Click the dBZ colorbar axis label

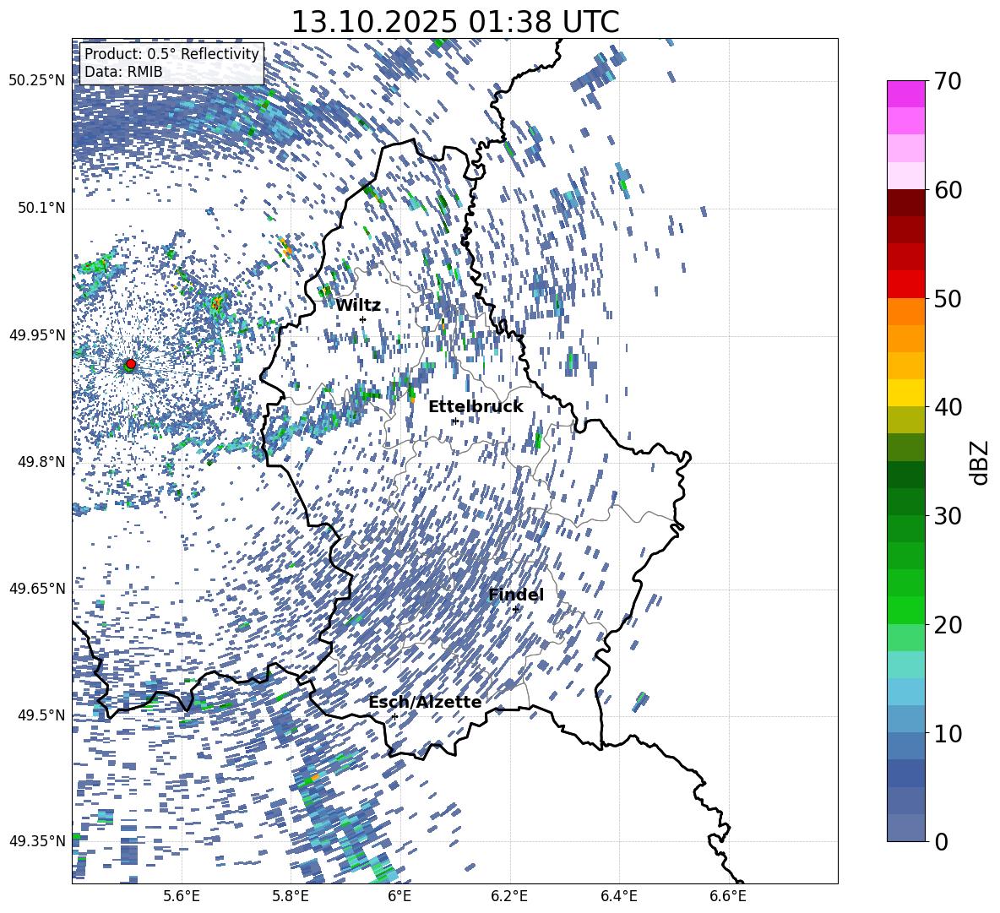click(x=981, y=462)
